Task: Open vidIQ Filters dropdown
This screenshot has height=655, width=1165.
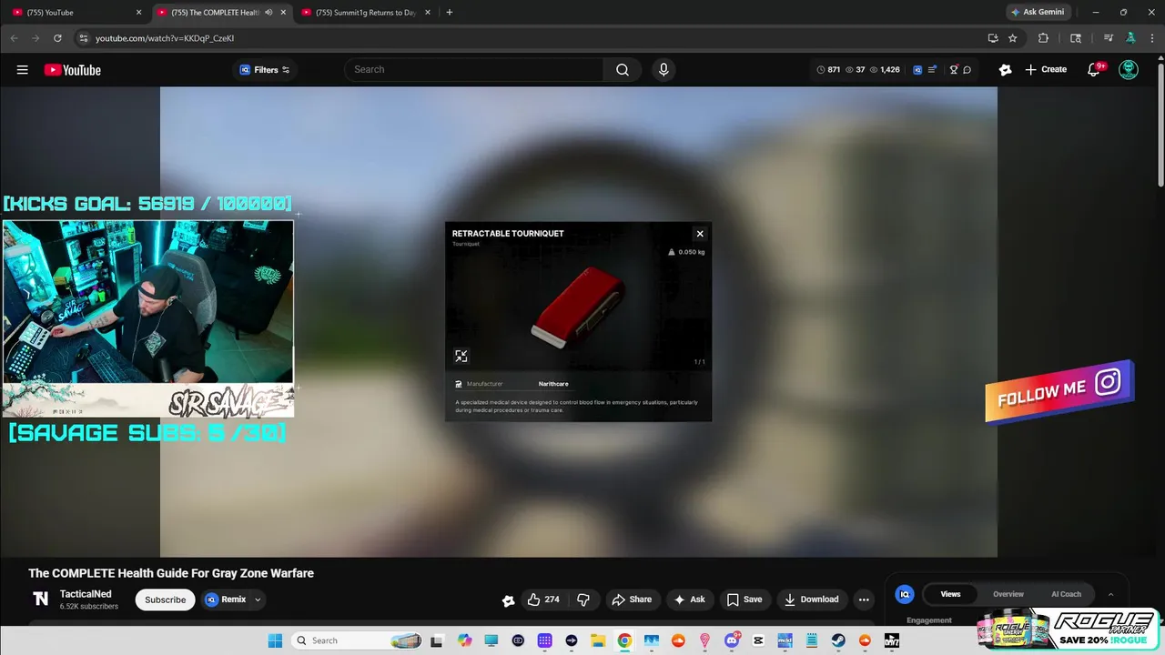Action: click(x=265, y=70)
